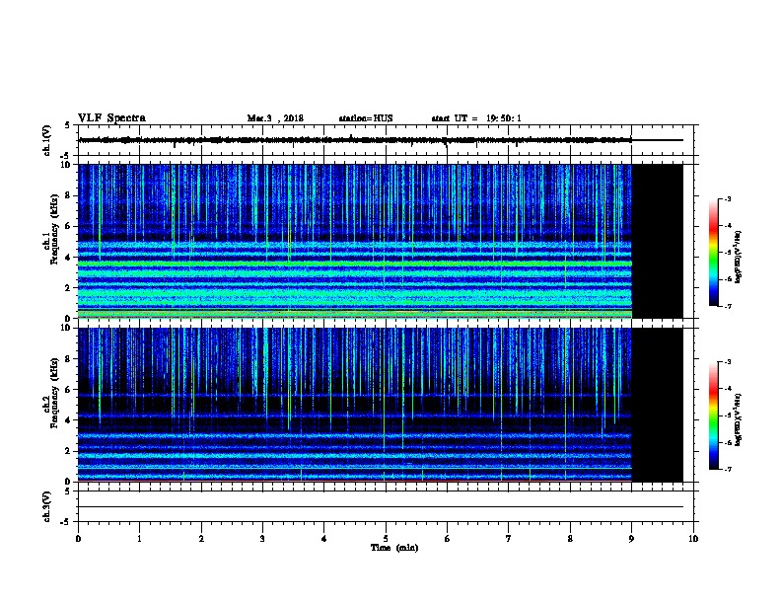Image resolution: width=781 pixels, height=604 pixels.
Task: Click the black no-data region in ch.1 spectrogram
Action: (x=658, y=241)
